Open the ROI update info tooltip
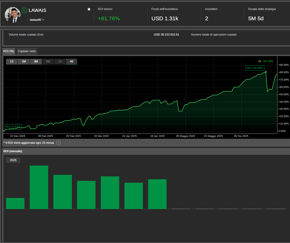Image resolution: width=290 pixels, height=243 pixels. (x=58, y=142)
